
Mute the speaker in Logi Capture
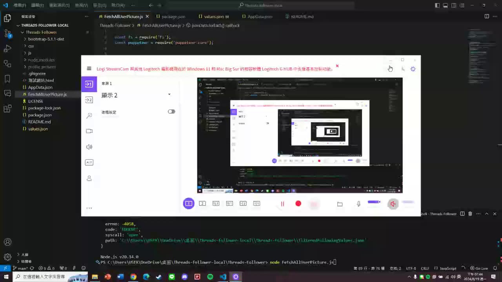[x=393, y=204]
